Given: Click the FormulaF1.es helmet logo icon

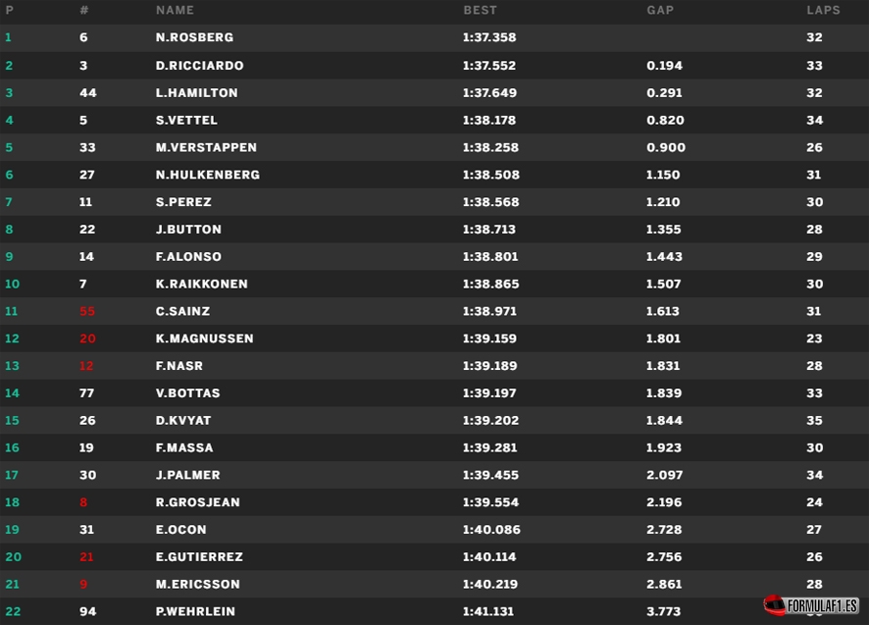Looking at the screenshot, I should [774, 605].
